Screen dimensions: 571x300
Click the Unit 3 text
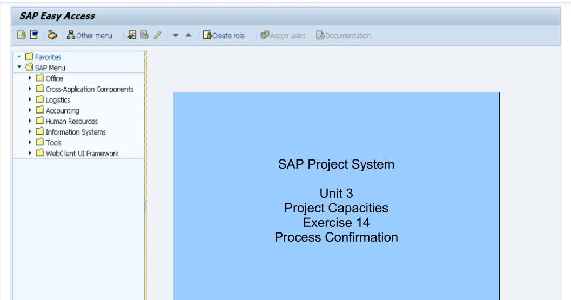336,193
